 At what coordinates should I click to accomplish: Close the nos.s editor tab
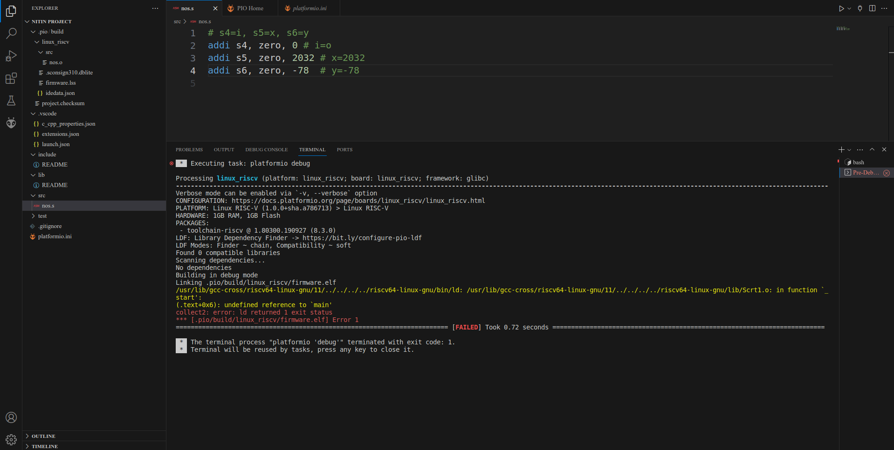[x=215, y=8]
